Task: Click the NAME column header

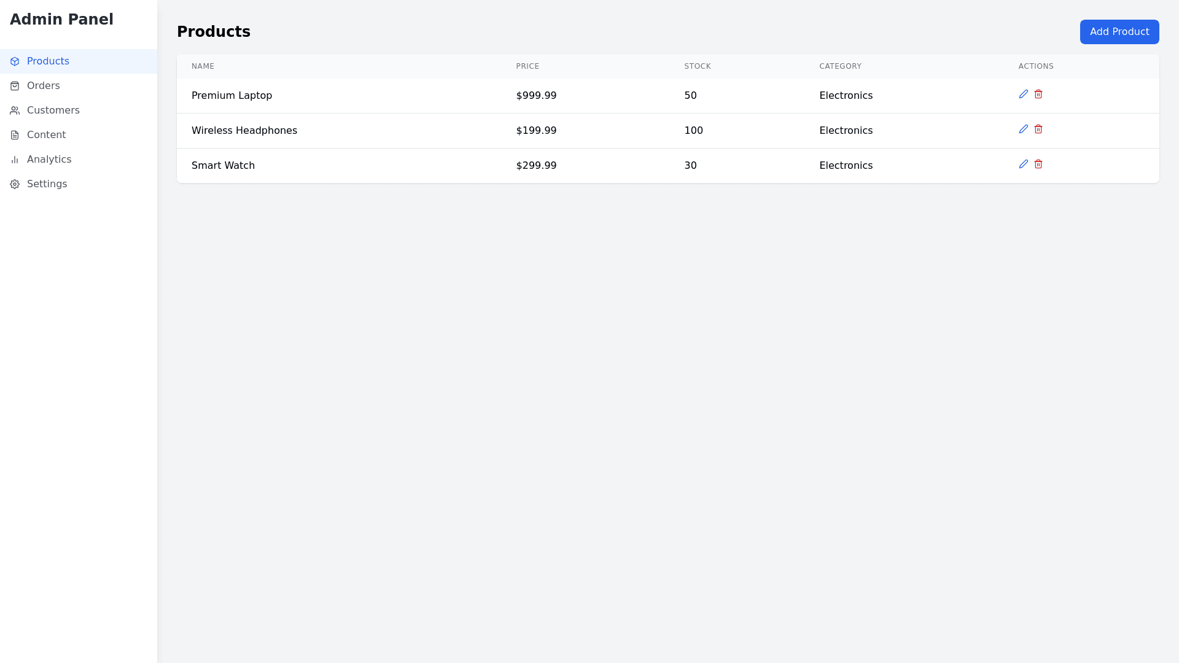Action: (x=203, y=66)
